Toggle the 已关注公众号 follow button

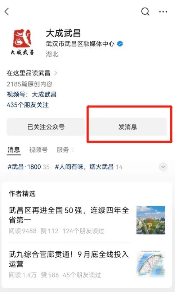coord(46,127)
